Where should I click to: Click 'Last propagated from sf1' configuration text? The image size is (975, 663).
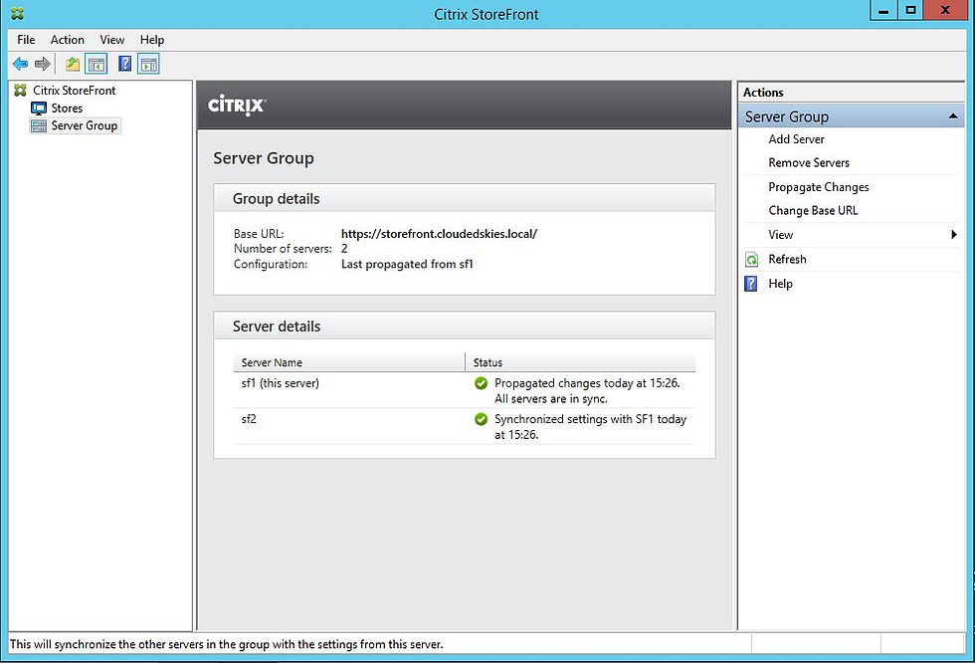point(407,265)
